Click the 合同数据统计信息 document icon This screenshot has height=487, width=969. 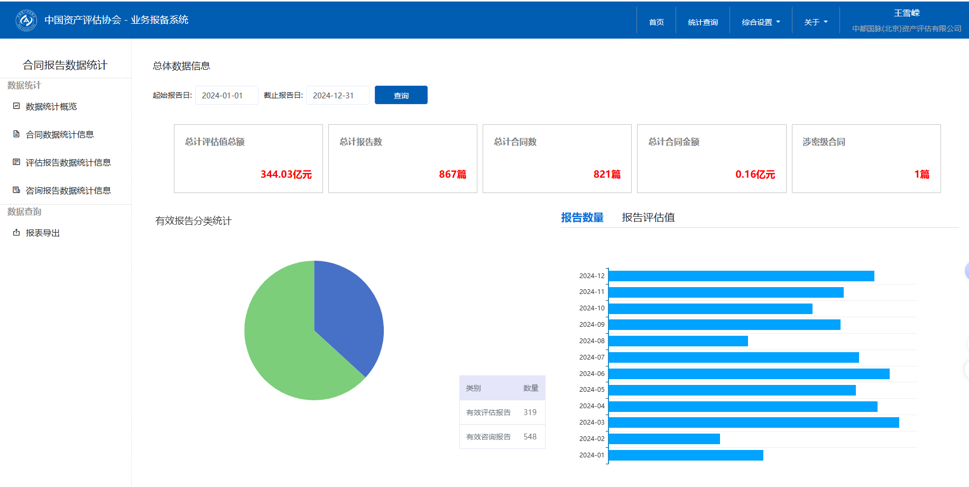pyautogui.click(x=16, y=134)
